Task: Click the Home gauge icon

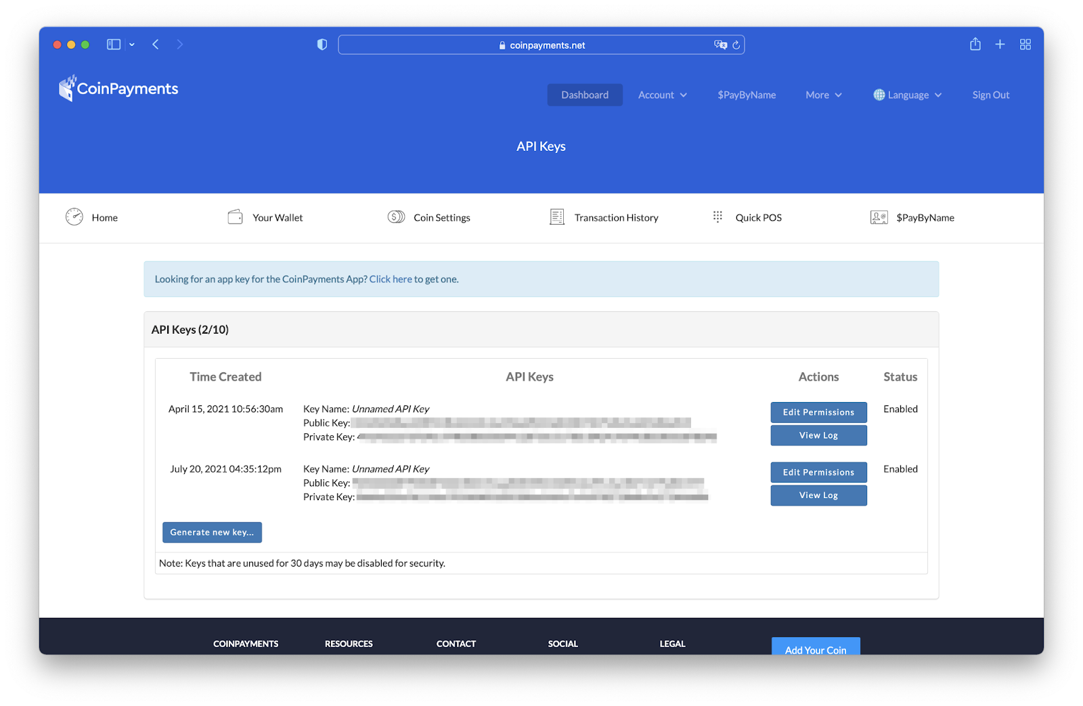Action: pos(74,217)
